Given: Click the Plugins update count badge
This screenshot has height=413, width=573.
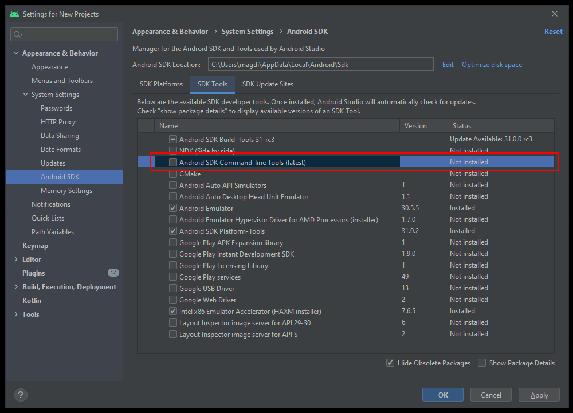Looking at the screenshot, I should click(x=113, y=273).
